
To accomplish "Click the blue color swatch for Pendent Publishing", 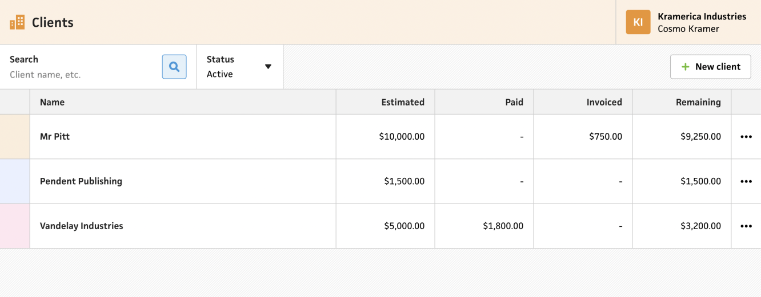I will tap(15, 181).
